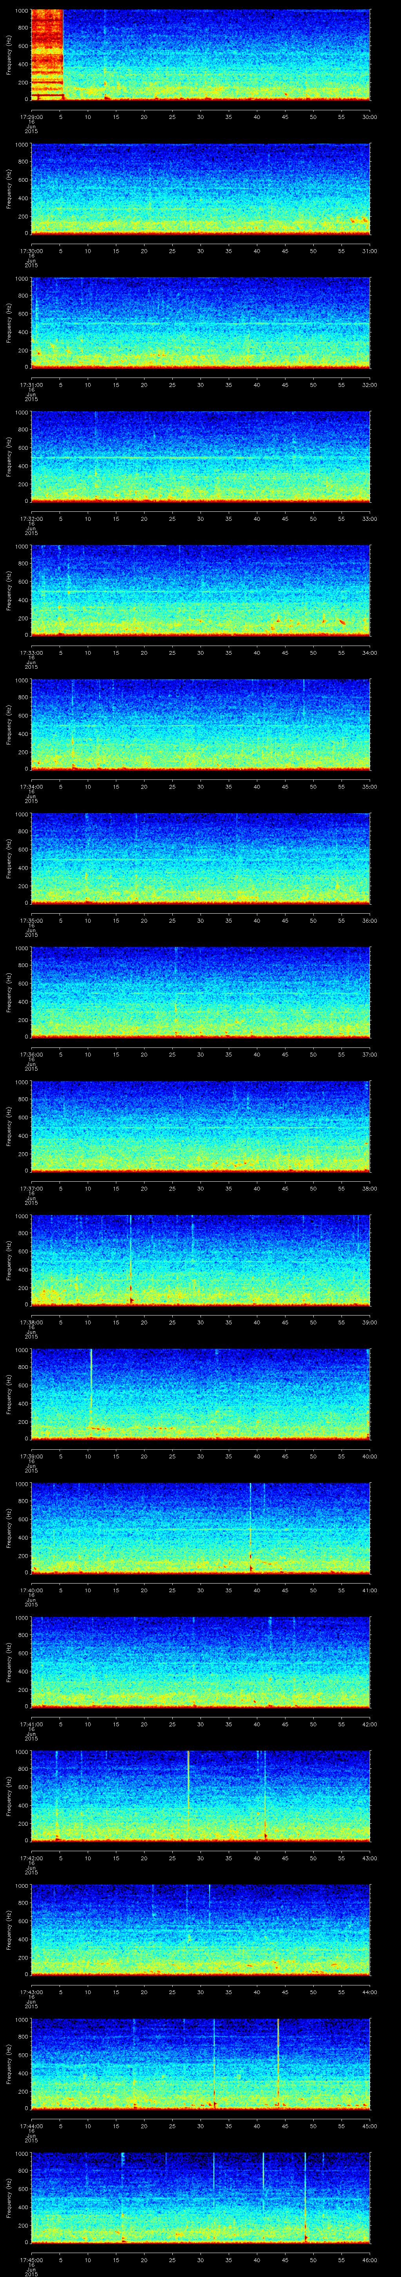Image resolution: width=401 pixels, height=2277 pixels.
Task: Click the "17:29:00" start time label
Action: click(31, 116)
